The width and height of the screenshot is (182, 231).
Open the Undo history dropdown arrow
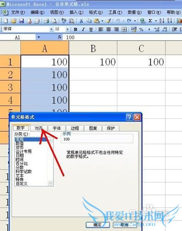123,21
